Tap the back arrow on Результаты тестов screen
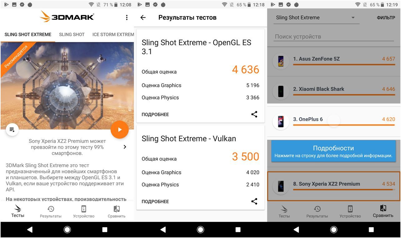The image size is (401, 238). pos(143,17)
